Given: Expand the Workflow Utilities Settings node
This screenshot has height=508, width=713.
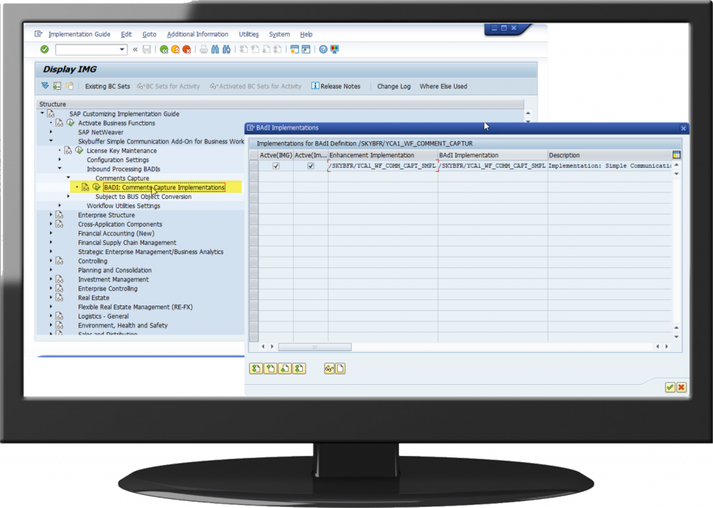Looking at the screenshot, I should point(60,205).
